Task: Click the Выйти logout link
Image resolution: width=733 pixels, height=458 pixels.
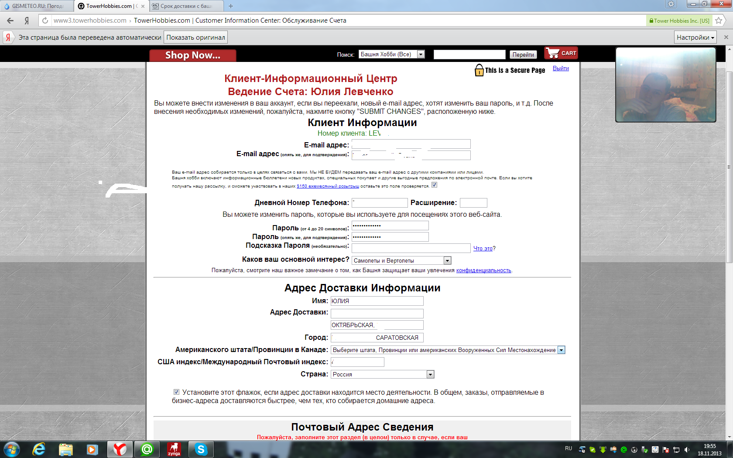Action: point(561,68)
